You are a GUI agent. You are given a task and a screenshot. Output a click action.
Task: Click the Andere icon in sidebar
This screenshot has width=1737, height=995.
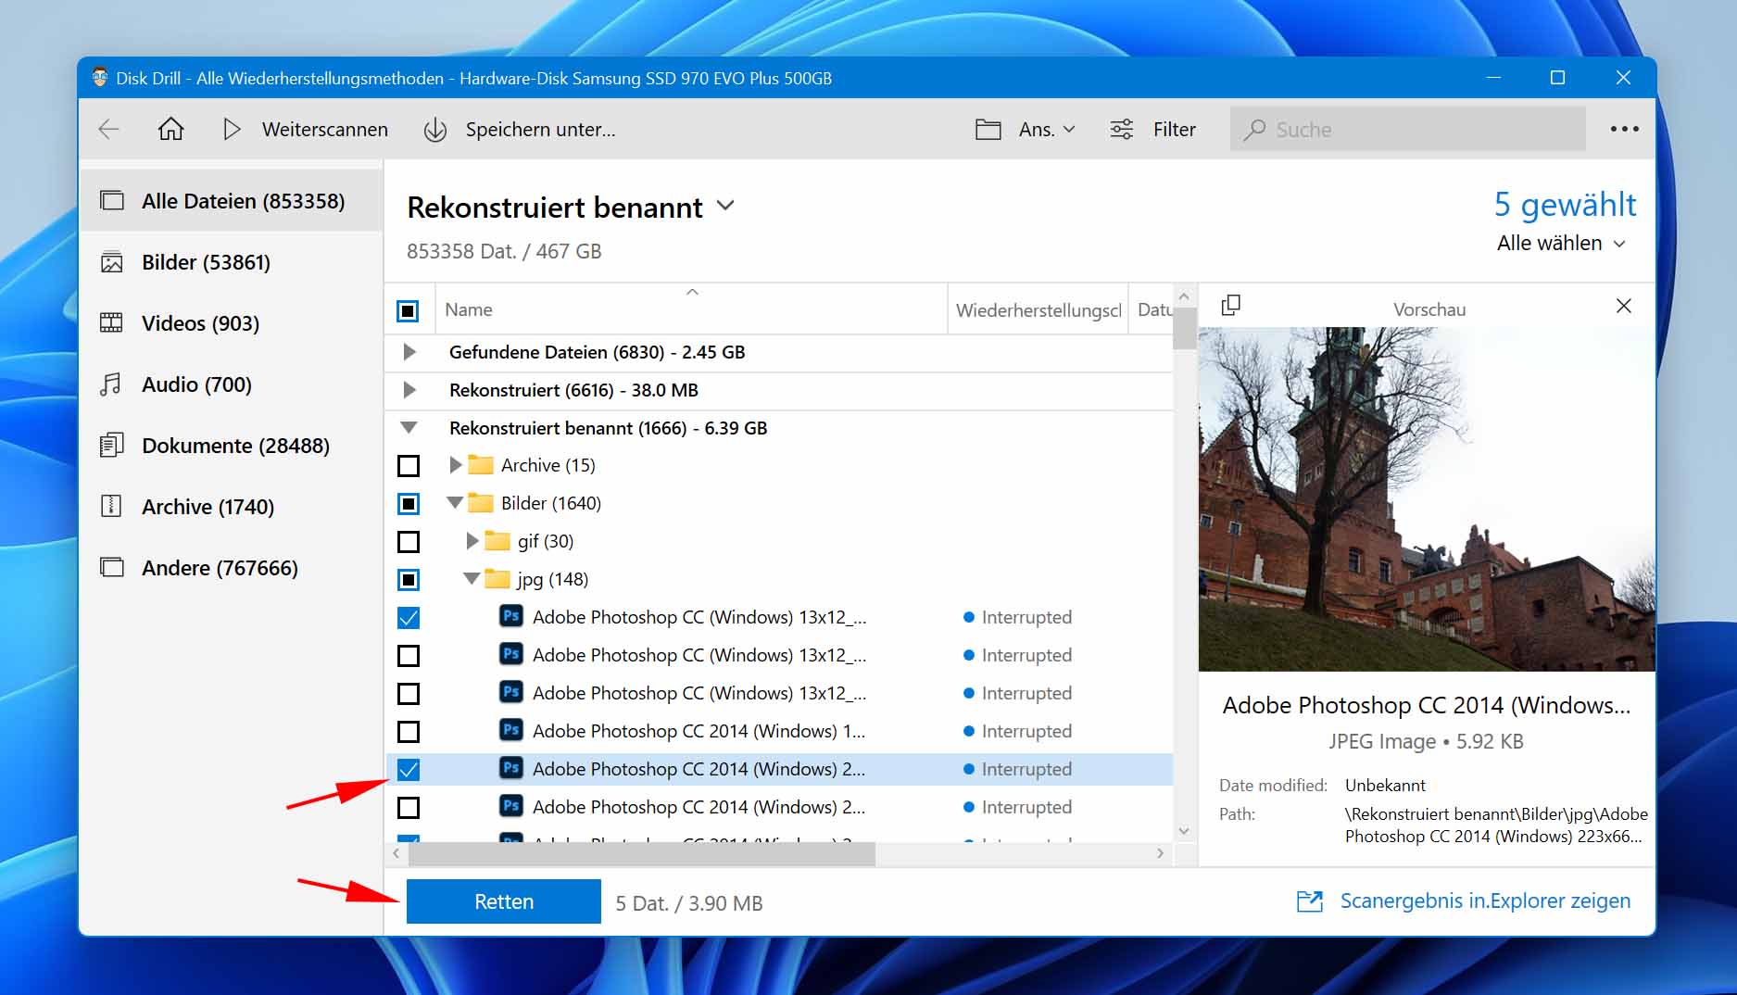(x=112, y=567)
